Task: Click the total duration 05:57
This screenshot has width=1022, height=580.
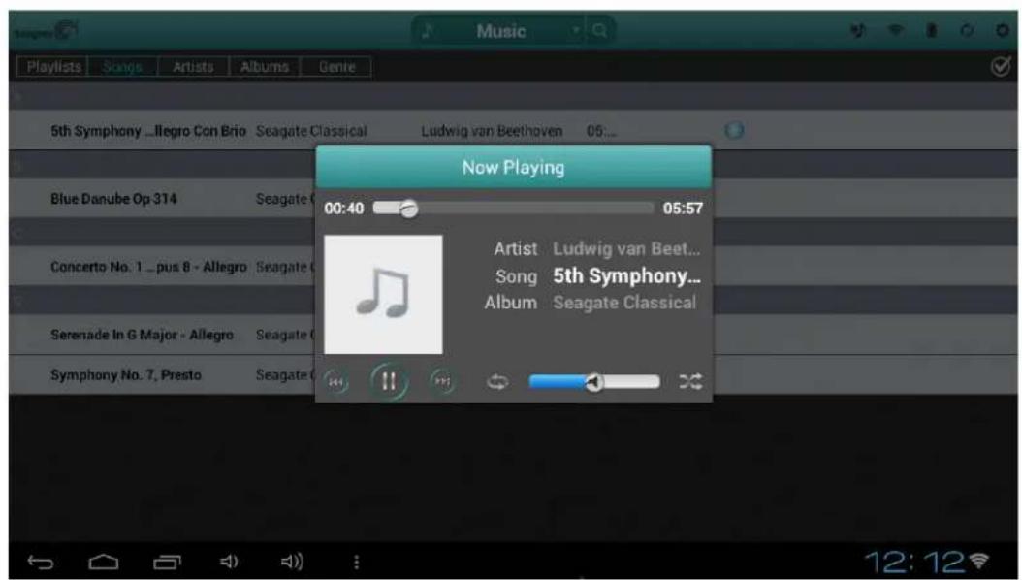Action: point(683,209)
